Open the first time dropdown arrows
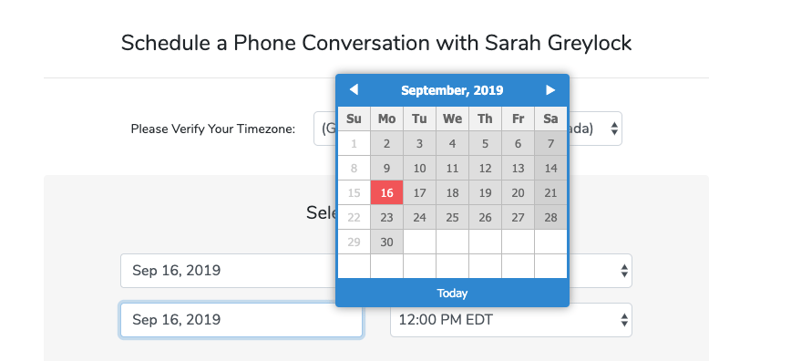 (624, 271)
